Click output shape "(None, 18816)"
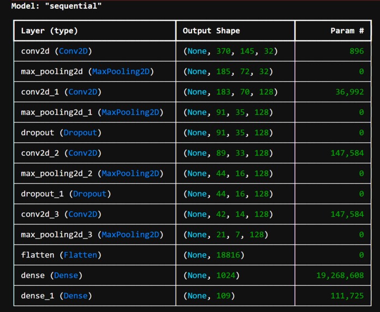This screenshot has height=312, width=380. 214,255
